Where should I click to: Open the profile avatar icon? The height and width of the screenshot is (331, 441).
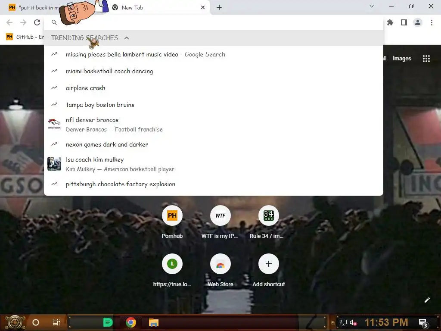pos(418,22)
